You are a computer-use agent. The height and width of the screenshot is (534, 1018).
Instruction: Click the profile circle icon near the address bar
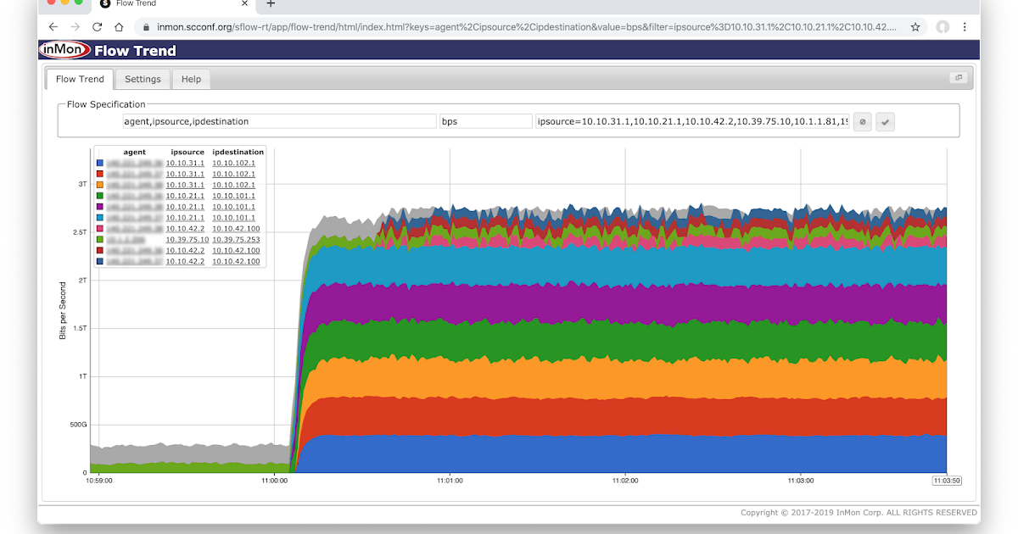pyautogui.click(x=942, y=26)
